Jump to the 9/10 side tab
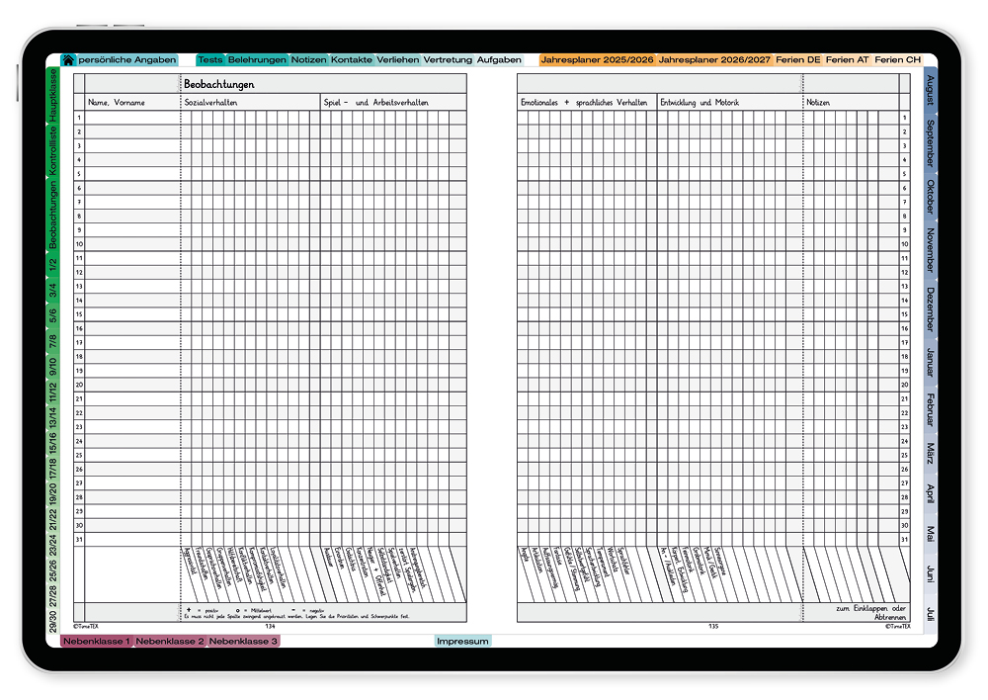 [x=53, y=367]
